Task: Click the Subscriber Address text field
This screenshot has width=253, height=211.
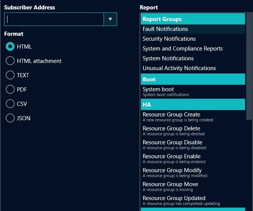Action: tap(54, 19)
